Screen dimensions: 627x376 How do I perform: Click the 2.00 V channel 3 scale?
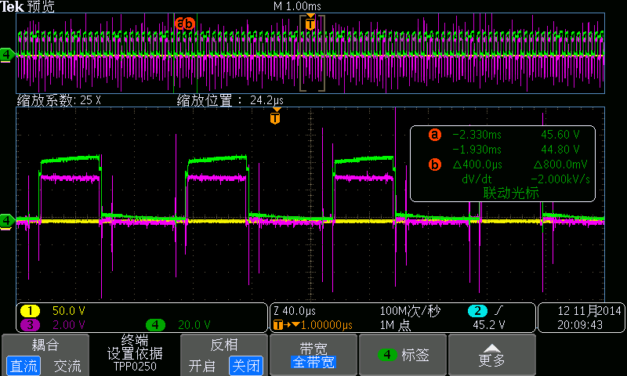pos(69,324)
